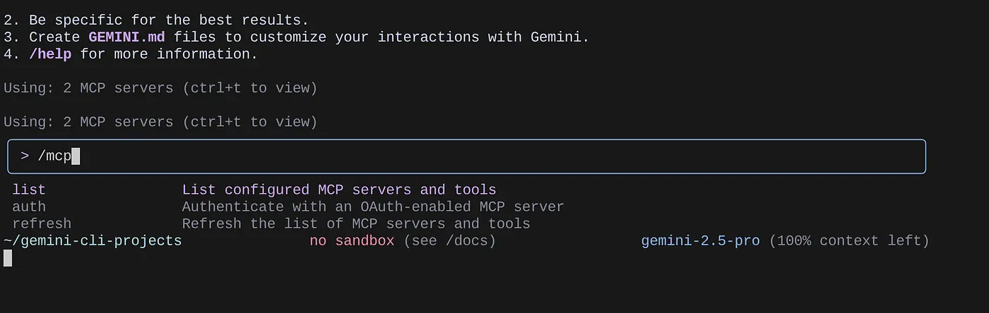Click the ">" prompt symbol in input box
The width and height of the screenshot is (989, 313).
point(25,156)
